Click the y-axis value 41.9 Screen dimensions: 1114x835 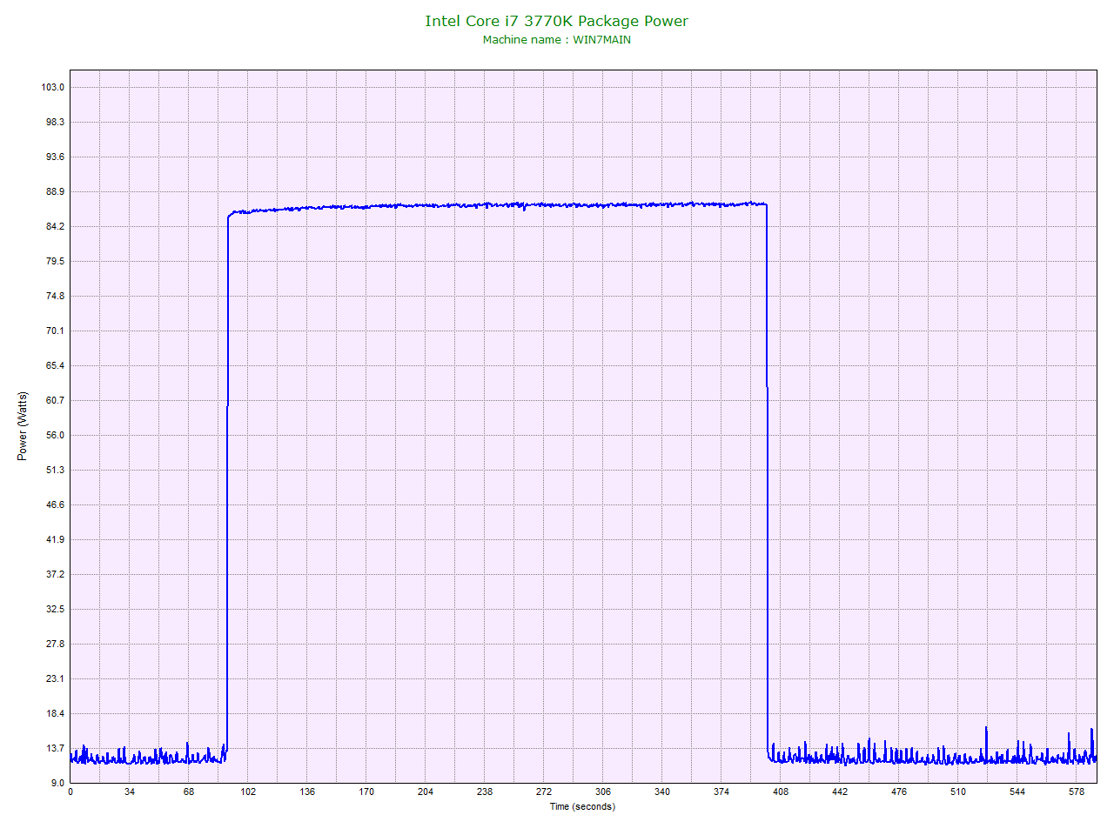point(56,539)
